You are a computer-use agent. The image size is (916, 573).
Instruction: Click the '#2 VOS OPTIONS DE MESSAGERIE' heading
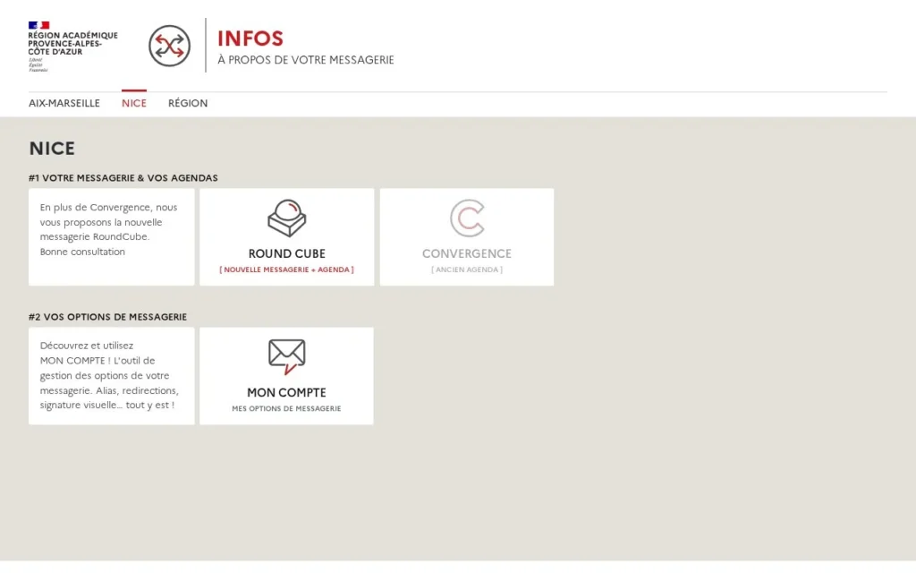(x=107, y=317)
